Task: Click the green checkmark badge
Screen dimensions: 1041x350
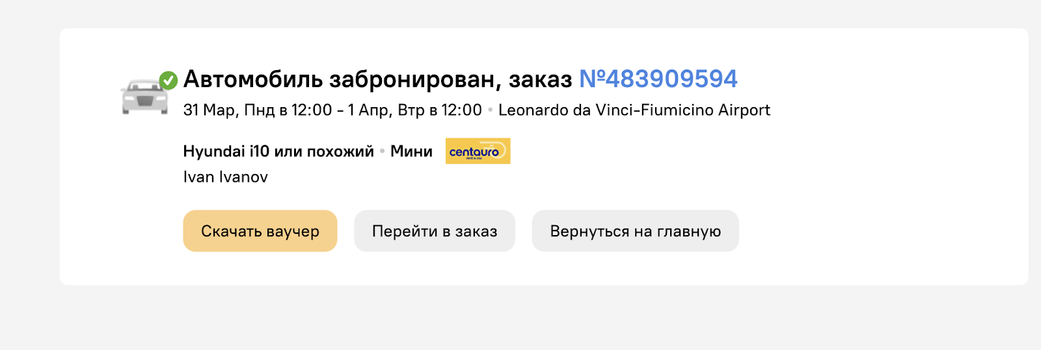Action: tap(169, 81)
